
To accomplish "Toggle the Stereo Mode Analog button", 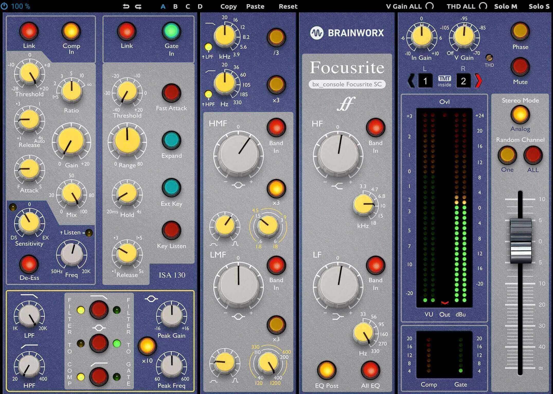I will 520,114.
